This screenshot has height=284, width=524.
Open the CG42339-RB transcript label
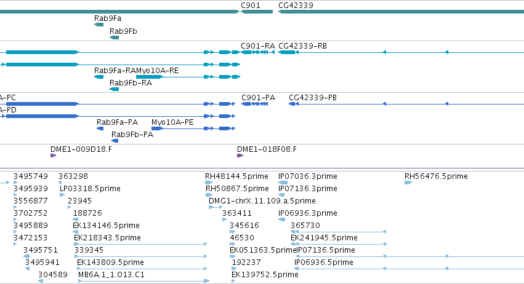tap(302, 46)
